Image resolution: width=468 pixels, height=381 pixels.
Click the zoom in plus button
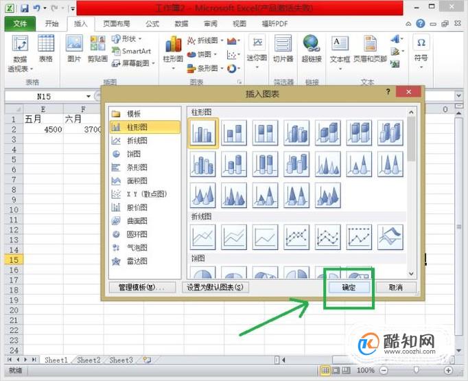point(448,371)
